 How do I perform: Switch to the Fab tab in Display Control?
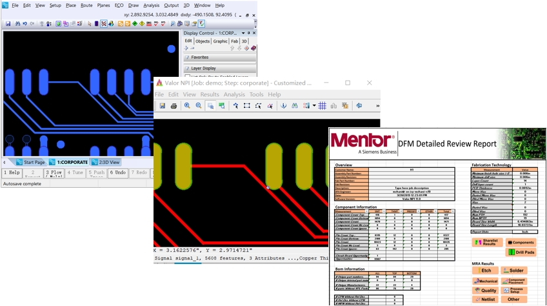[234, 41]
